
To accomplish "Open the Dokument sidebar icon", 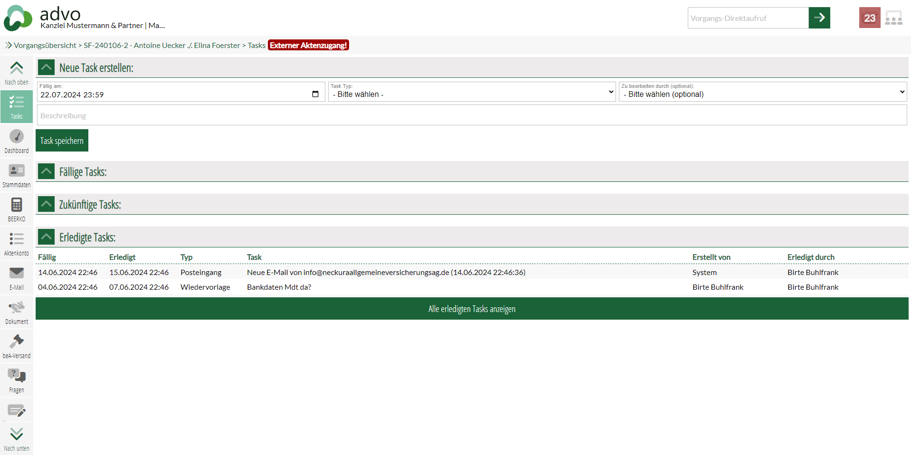I will coord(17,312).
